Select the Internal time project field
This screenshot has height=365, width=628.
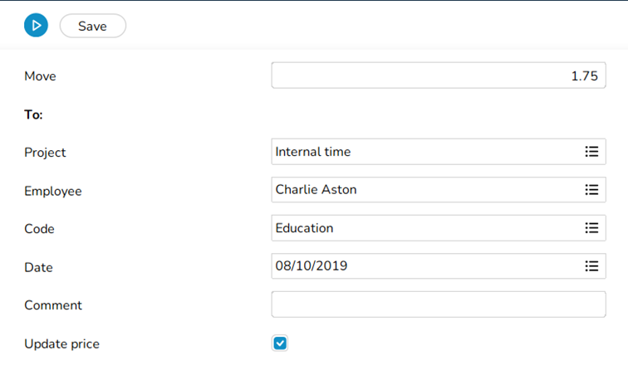click(424, 152)
